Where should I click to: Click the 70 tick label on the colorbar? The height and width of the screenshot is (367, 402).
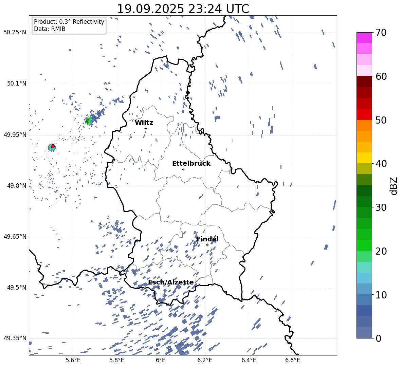point(381,33)
